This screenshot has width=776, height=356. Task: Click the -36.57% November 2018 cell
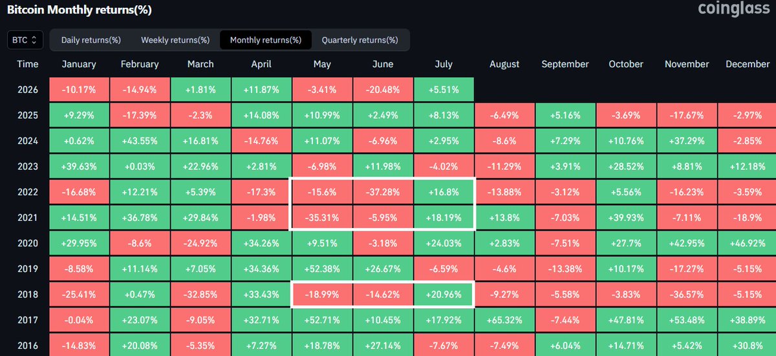(x=687, y=295)
